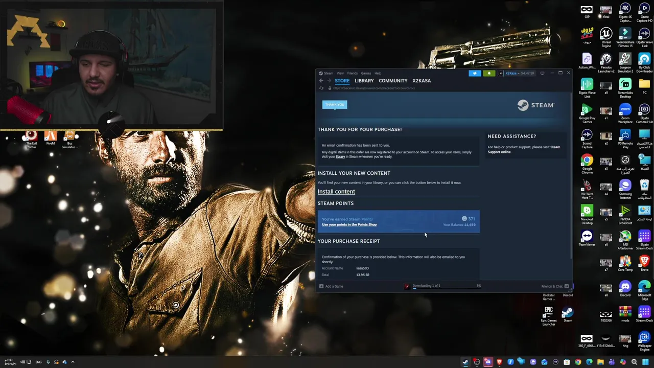Image resolution: width=654 pixels, height=368 pixels.
Task: Open Epic Games Launcher desktop icon
Action: [x=548, y=316]
